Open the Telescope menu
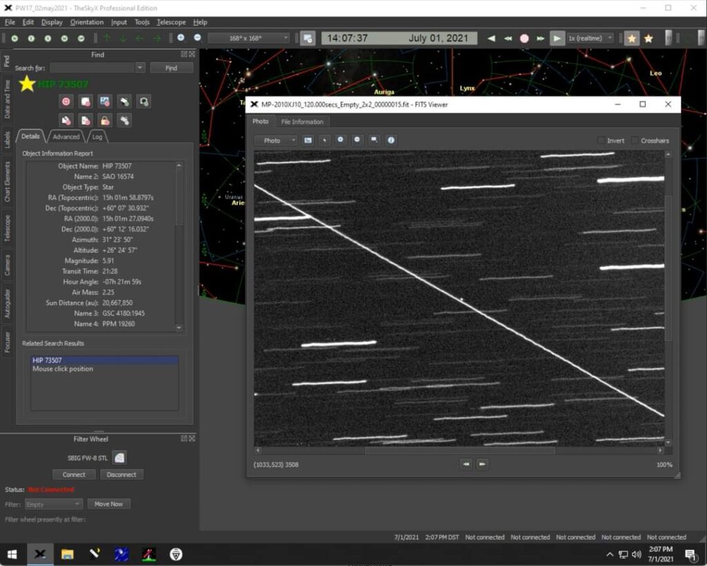The height and width of the screenshot is (566, 707). pyautogui.click(x=171, y=22)
